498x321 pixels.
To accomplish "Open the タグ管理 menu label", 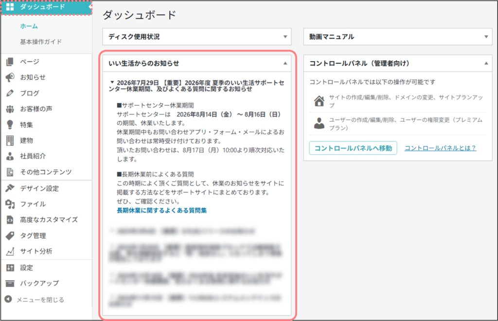I will pos(33,236).
